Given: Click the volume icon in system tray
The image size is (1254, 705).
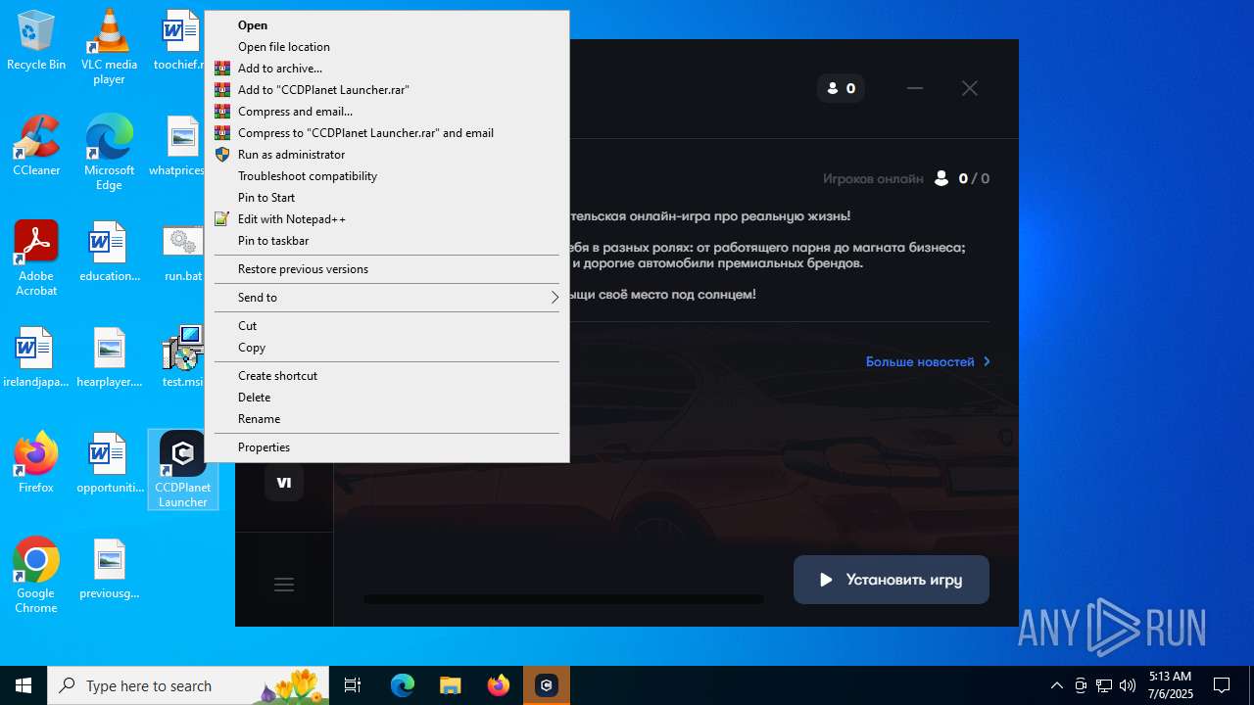Looking at the screenshot, I should coord(1128,685).
